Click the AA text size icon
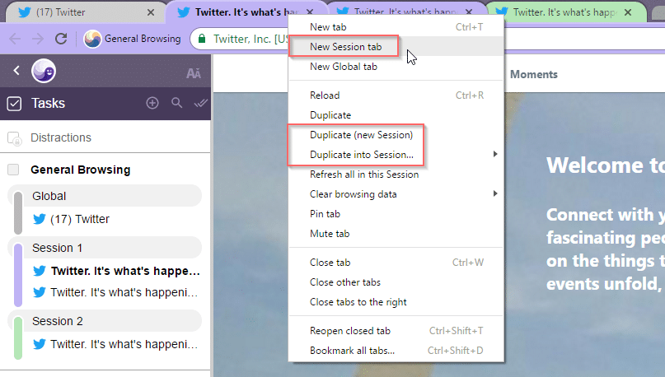 click(x=194, y=74)
